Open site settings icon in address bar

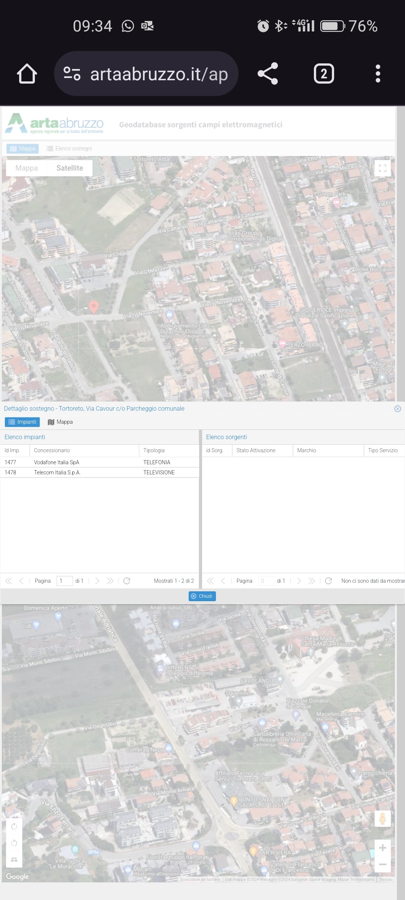[72, 73]
